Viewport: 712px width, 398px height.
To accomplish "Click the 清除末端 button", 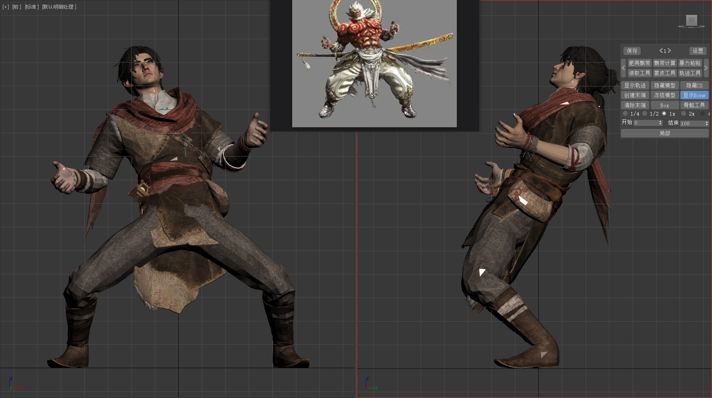I will [635, 105].
